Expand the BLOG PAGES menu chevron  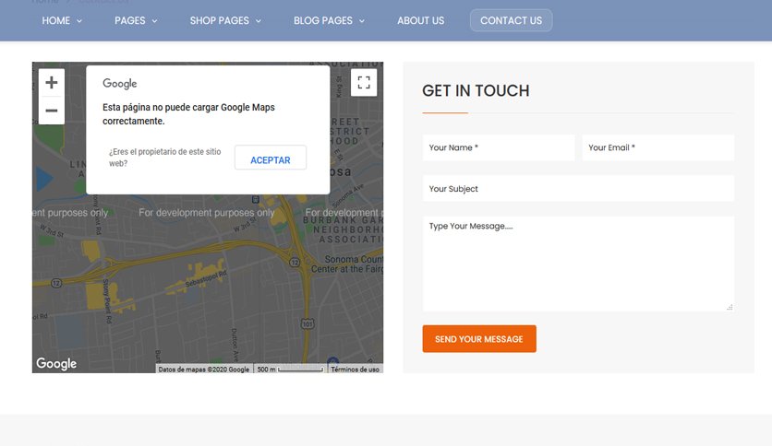[x=362, y=21]
